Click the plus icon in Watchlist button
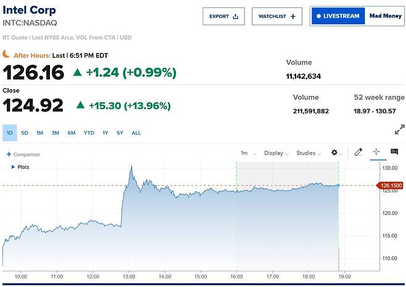The height and width of the screenshot is (287, 406). click(x=293, y=16)
